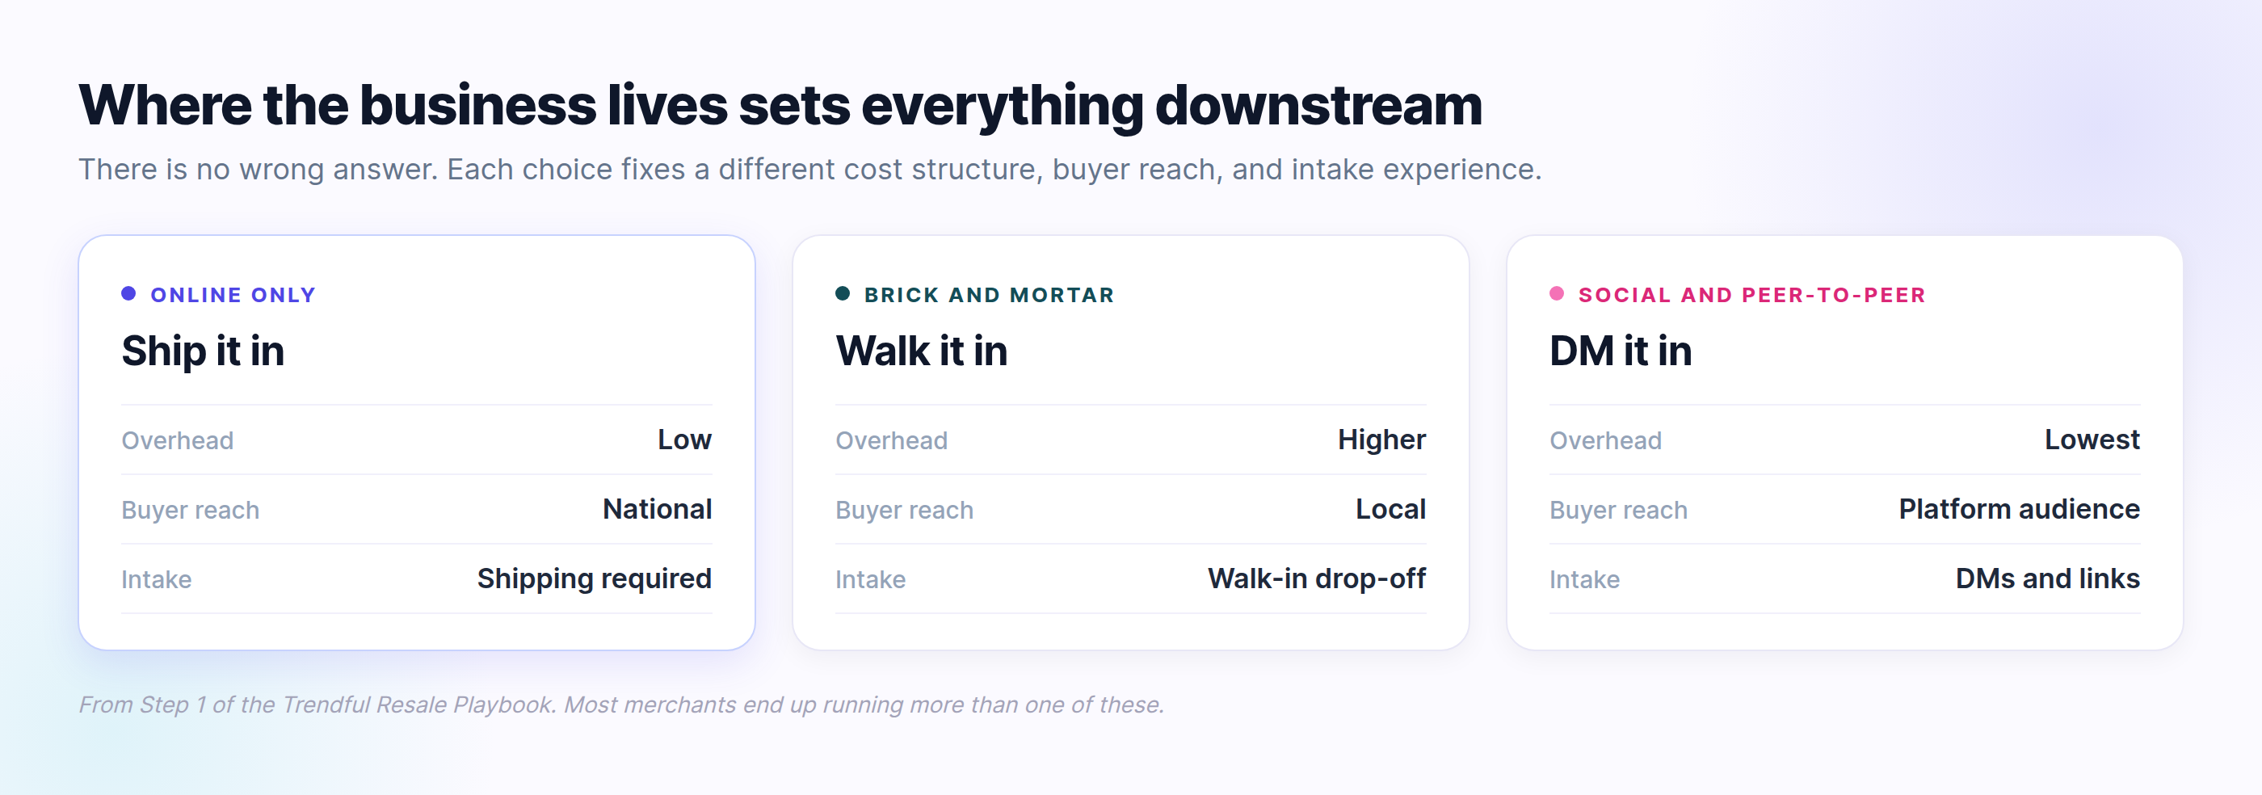
Task: Click the main heading 'Where the business lives sets everything downstream'
Action: (780, 105)
